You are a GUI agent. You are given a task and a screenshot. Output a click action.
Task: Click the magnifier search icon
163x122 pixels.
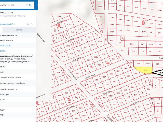(31, 5)
